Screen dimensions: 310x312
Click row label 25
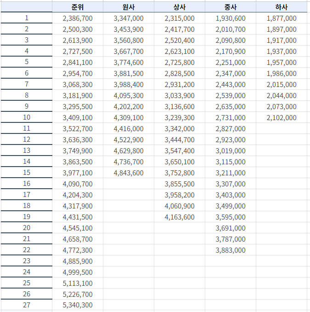coord(27,283)
